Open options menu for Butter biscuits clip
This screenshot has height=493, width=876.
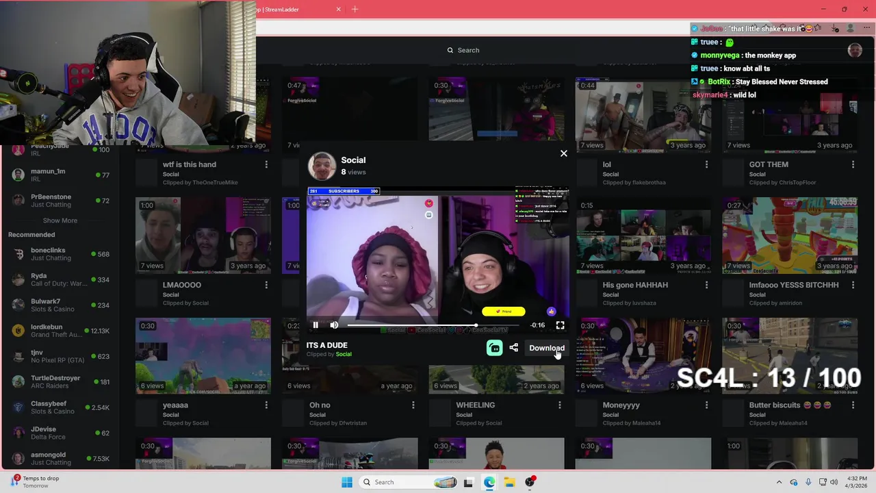(853, 405)
